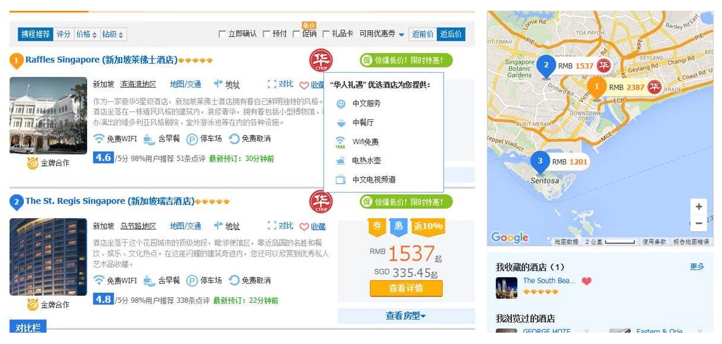Click the 返10% cashback badge
Screen dimensions: 722x344
tap(428, 226)
